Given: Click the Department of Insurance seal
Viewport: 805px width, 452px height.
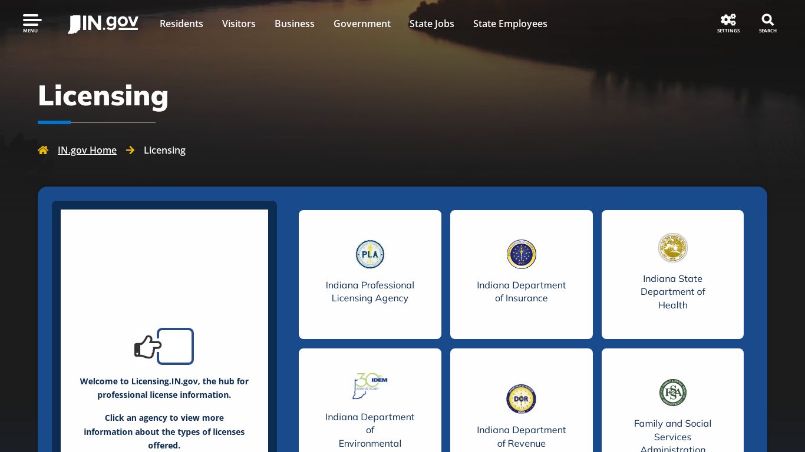Looking at the screenshot, I should (x=522, y=254).
